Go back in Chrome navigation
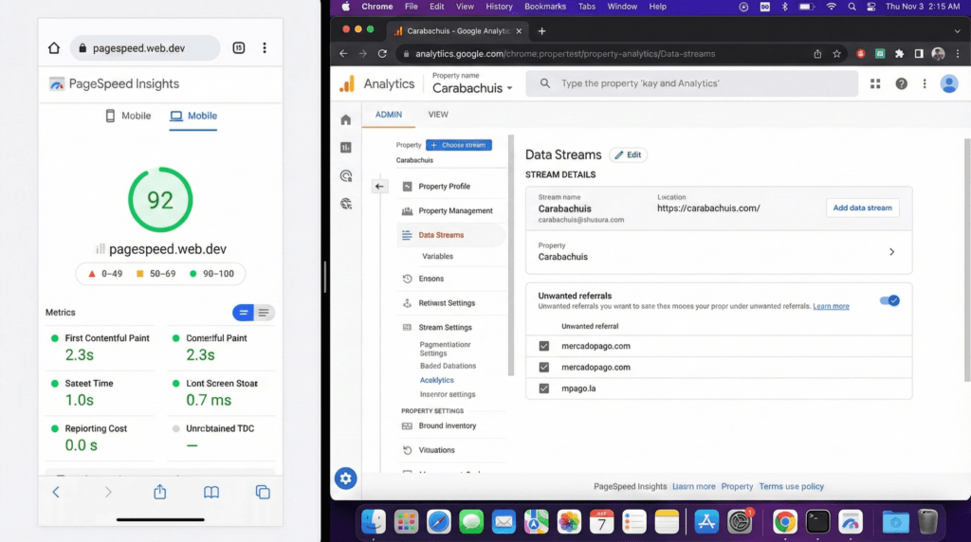The height and width of the screenshot is (542, 971). click(x=343, y=54)
